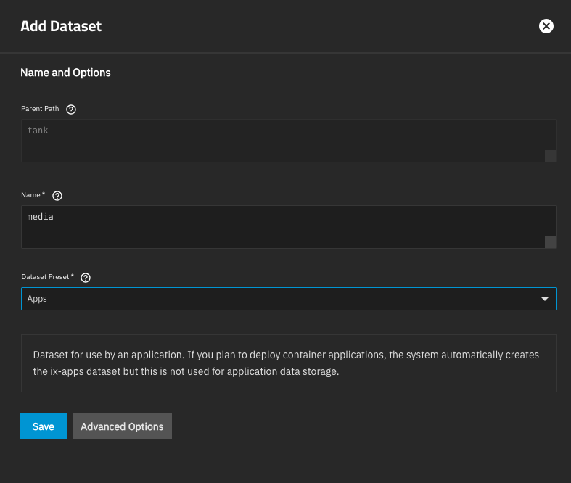
Task: Click the Dataset Preset label
Action: point(47,276)
